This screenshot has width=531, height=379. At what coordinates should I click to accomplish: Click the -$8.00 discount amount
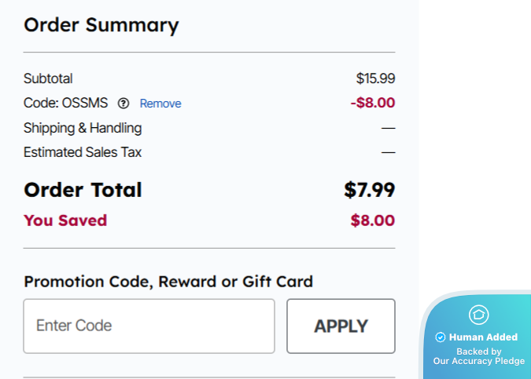(372, 103)
